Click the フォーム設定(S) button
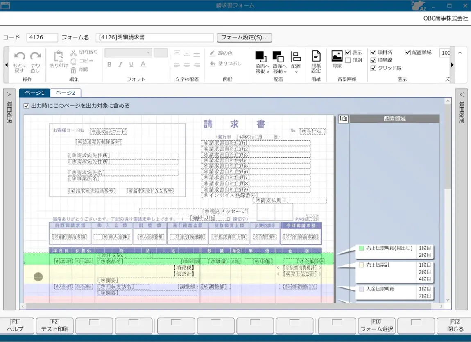The width and height of the screenshot is (471, 342). 245,37
